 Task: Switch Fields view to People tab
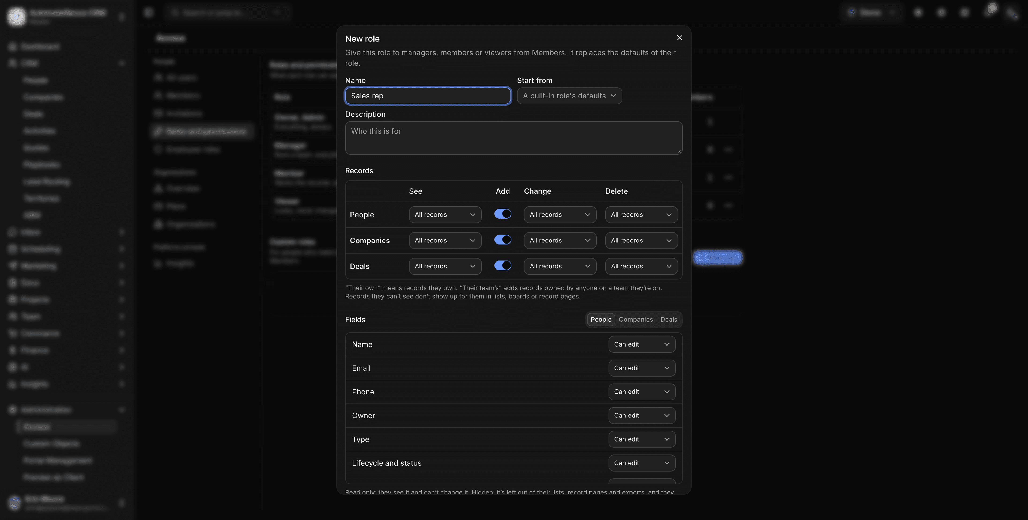[600, 320]
